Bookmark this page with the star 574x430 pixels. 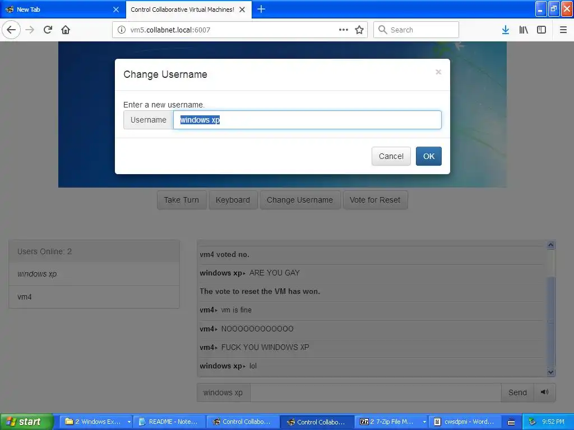(x=359, y=30)
